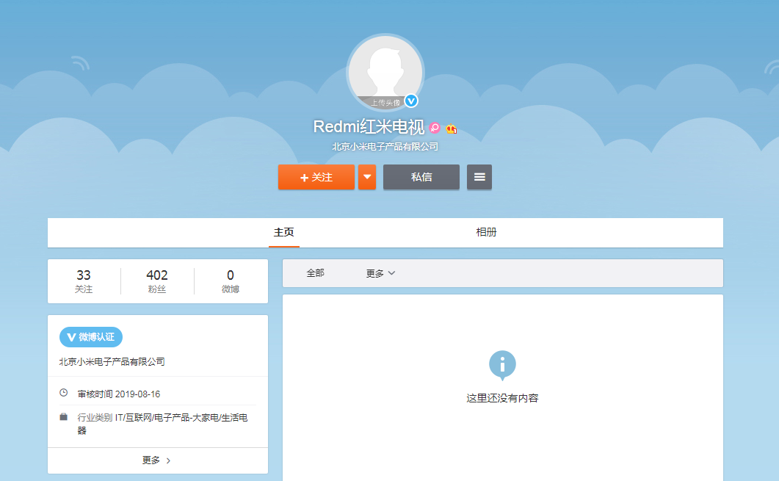779x481 pixels.
Task: Select the 全部 filter
Action: point(316,272)
